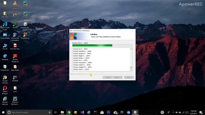Select the Internet Explorer desktop icon
This screenshot has width=205, height=115.
(x=5, y=101)
